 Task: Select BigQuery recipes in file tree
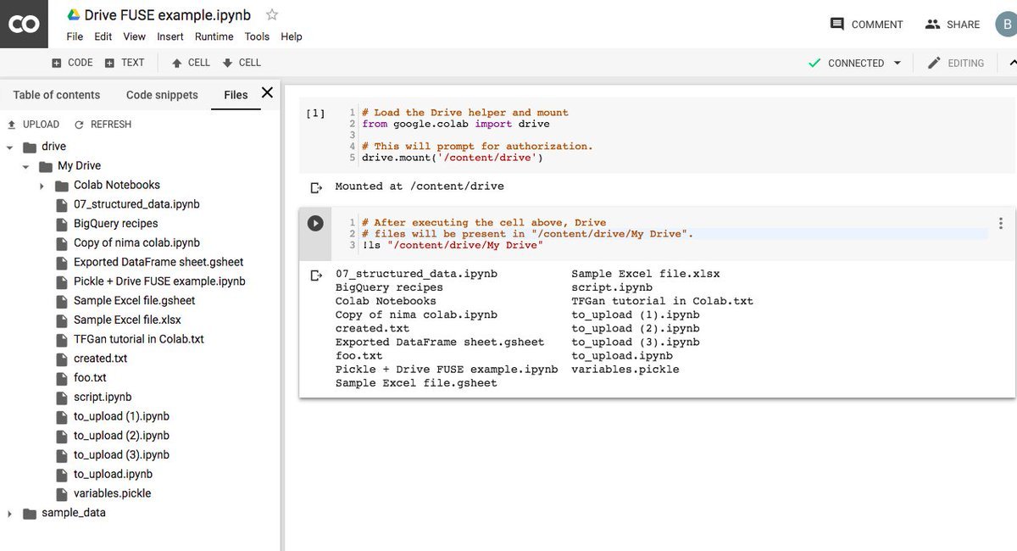pyautogui.click(x=116, y=224)
